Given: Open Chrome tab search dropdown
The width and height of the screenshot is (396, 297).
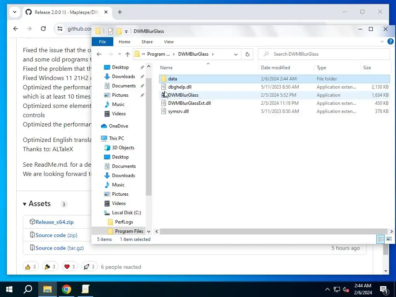Looking at the screenshot, I should pyautogui.click(x=15, y=12).
